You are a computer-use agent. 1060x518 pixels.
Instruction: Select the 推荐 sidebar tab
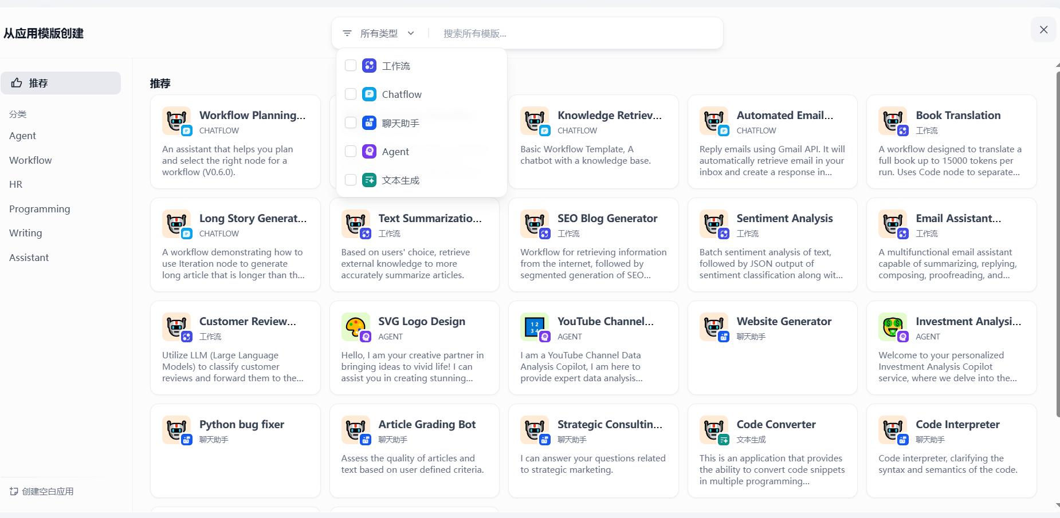[61, 83]
